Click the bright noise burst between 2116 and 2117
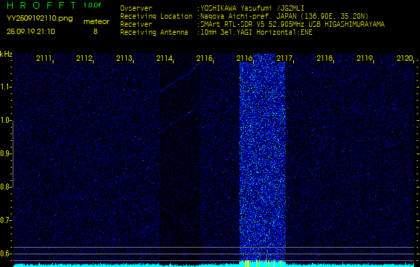 pos(262,158)
